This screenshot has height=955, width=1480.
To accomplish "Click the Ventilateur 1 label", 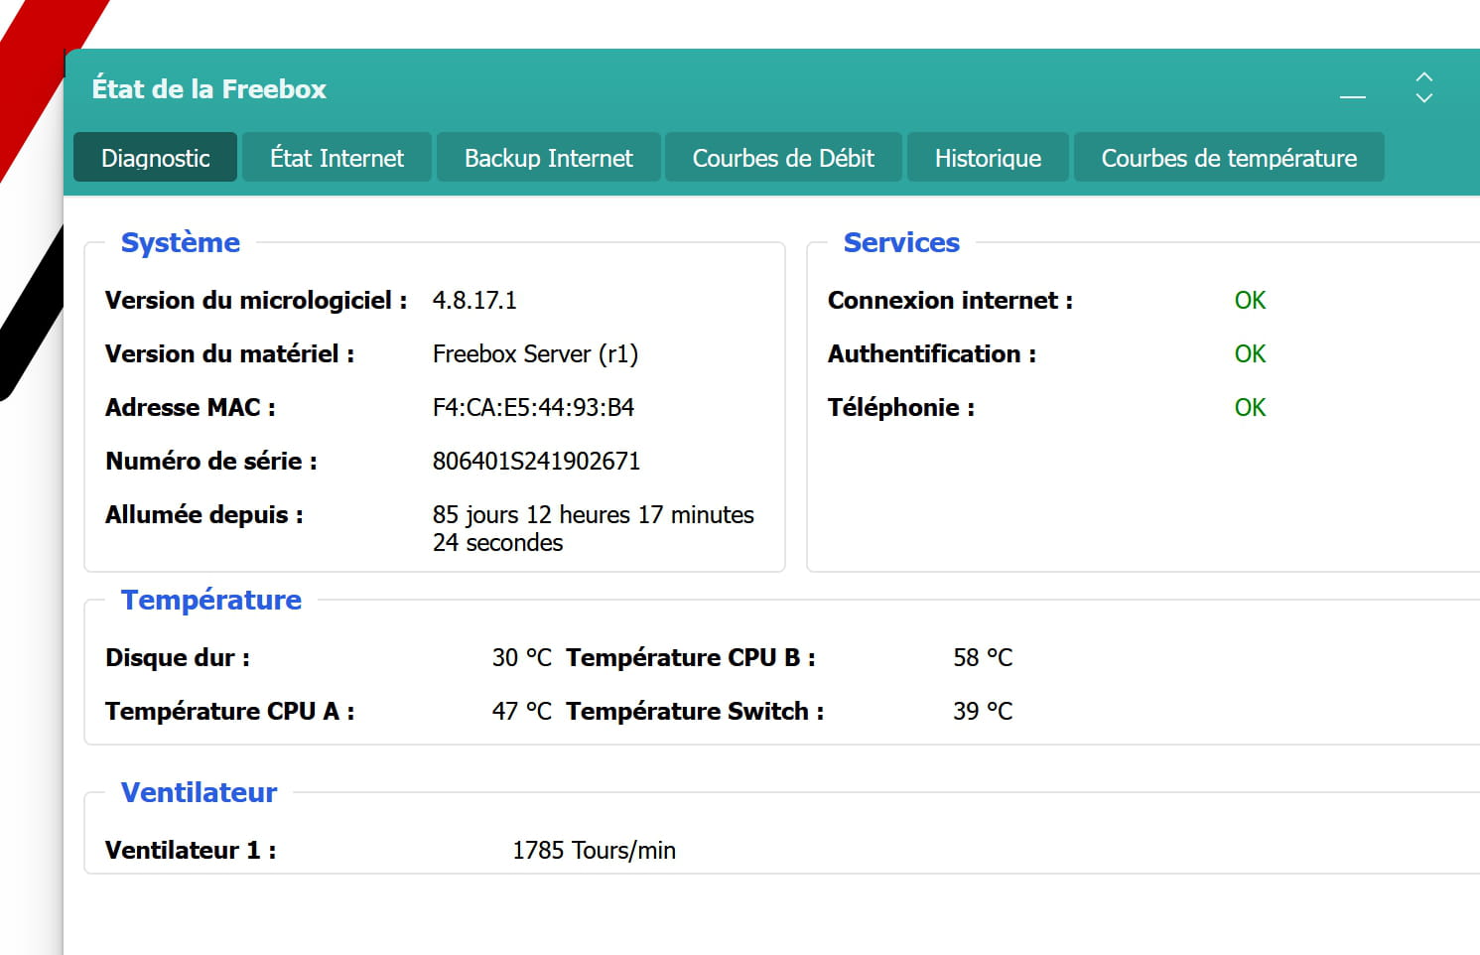I will click(191, 850).
